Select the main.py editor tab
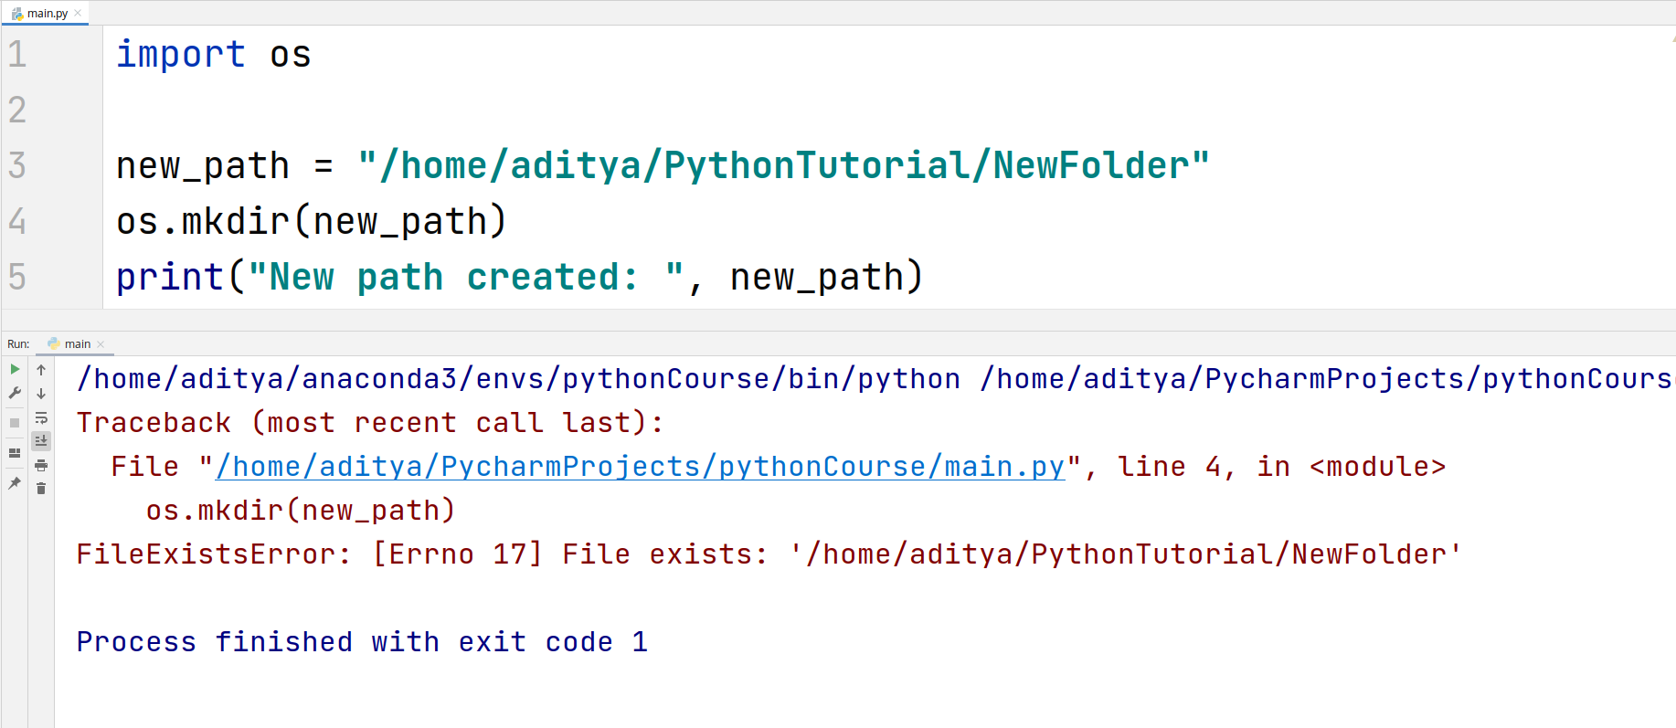 tap(47, 14)
